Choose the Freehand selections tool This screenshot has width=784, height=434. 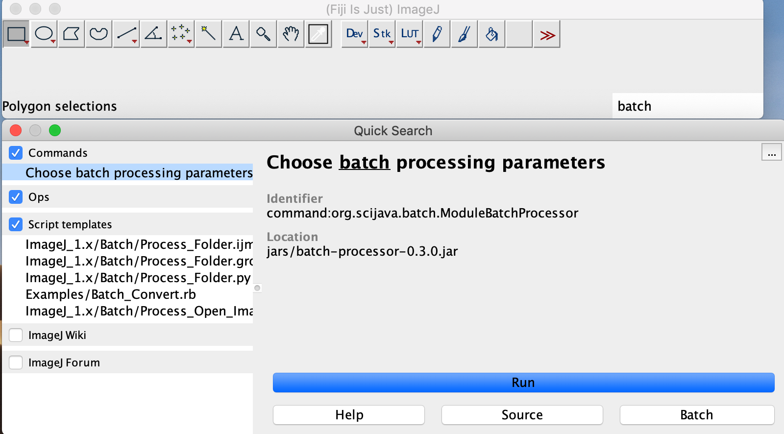coord(98,34)
